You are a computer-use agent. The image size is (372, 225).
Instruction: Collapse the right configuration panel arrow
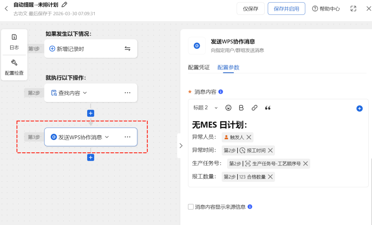click(181, 146)
